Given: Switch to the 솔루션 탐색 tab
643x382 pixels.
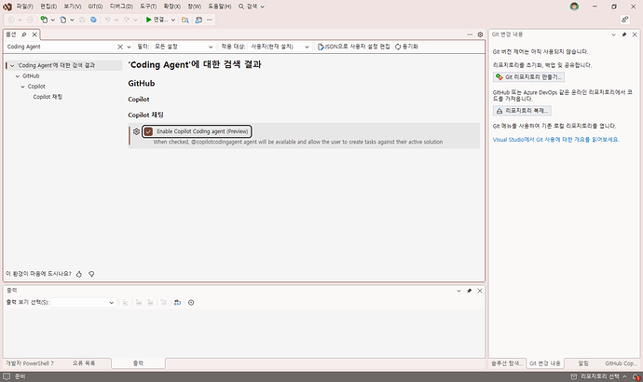Looking at the screenshot, I should [x=507, y=363].
